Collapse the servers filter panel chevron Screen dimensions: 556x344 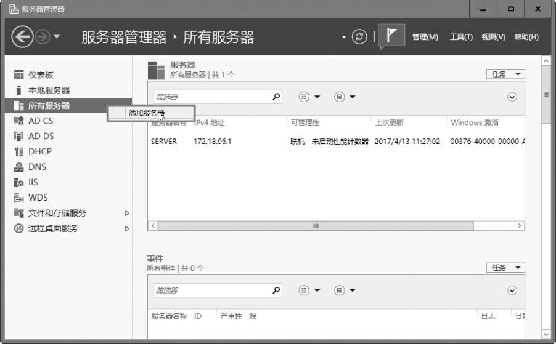point(512,97)
